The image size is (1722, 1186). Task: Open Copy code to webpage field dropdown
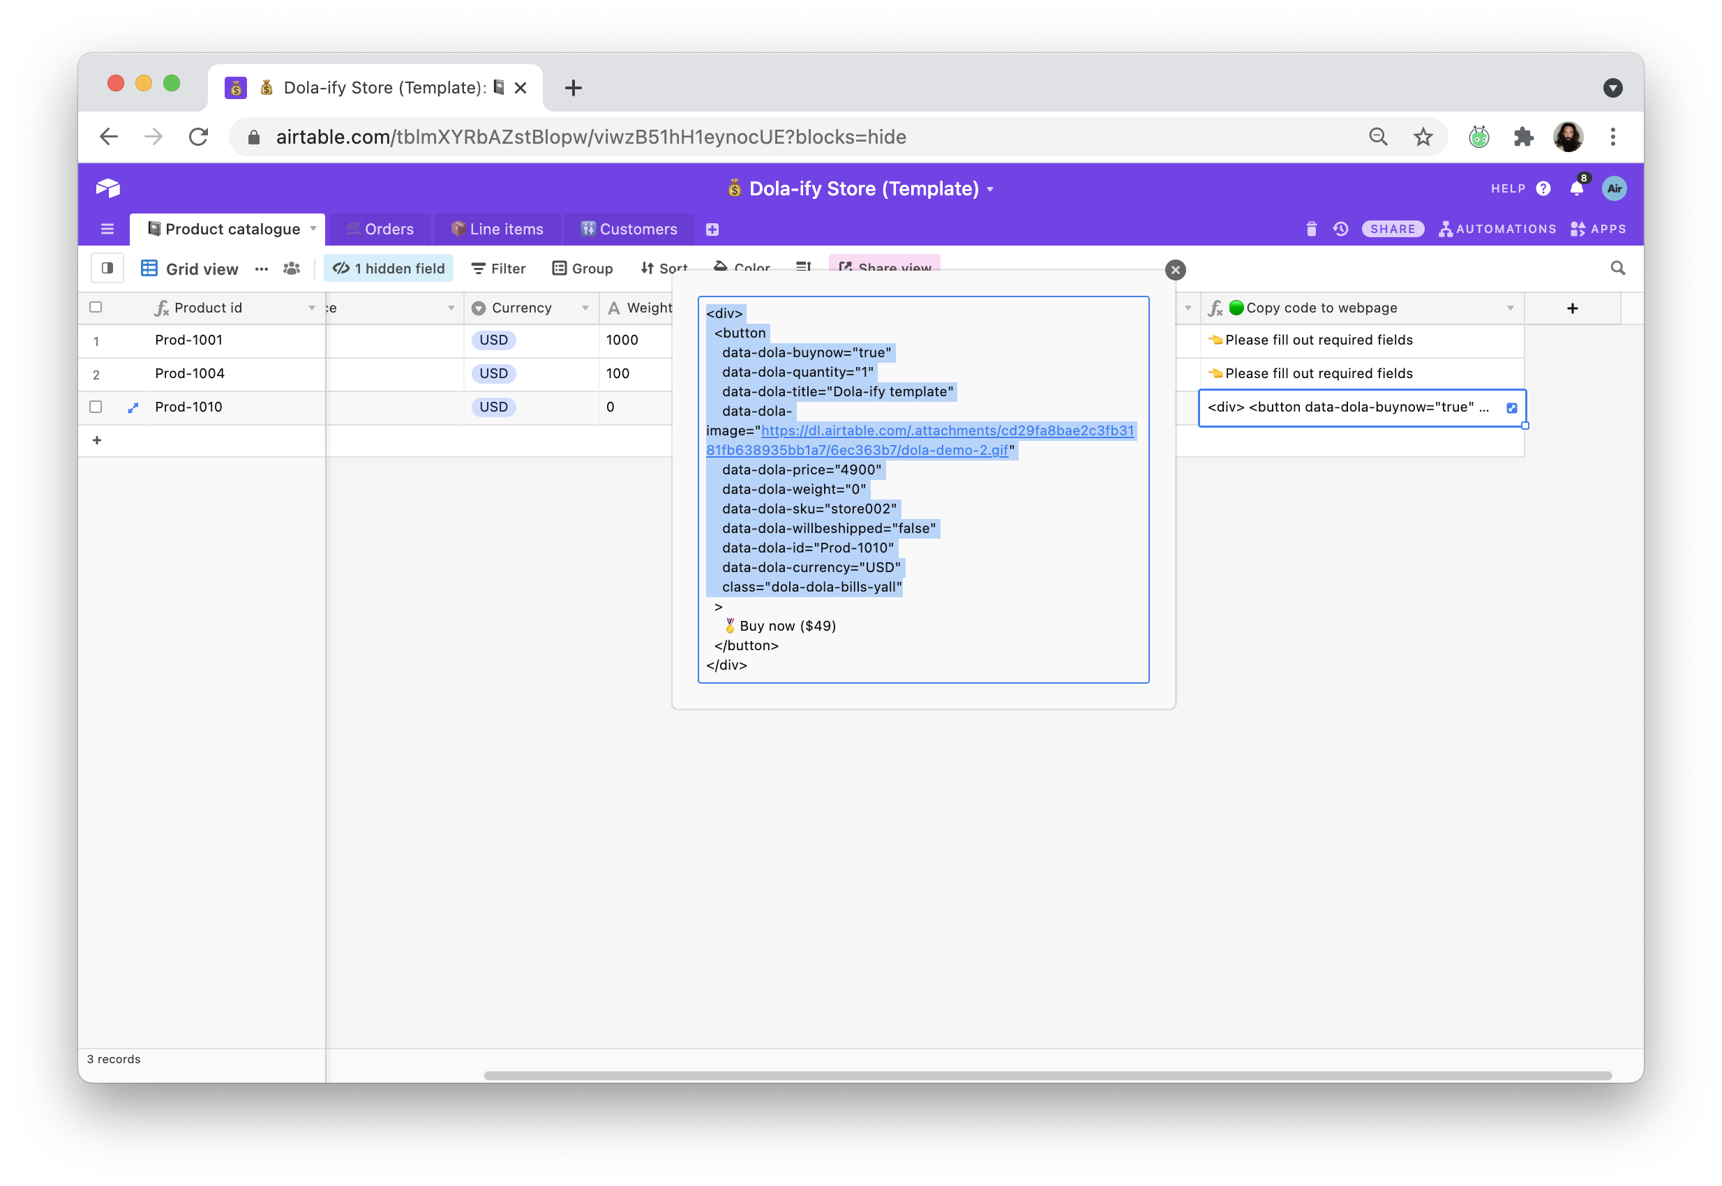point(1509,308)
